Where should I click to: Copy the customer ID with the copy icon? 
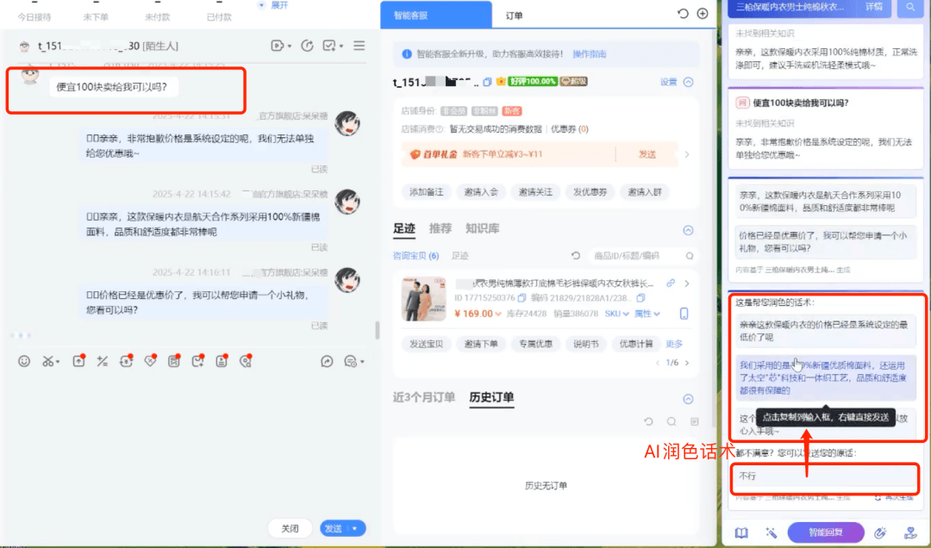click(x=487, y=82)
